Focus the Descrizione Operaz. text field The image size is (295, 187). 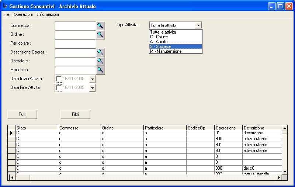coord(75,52)
